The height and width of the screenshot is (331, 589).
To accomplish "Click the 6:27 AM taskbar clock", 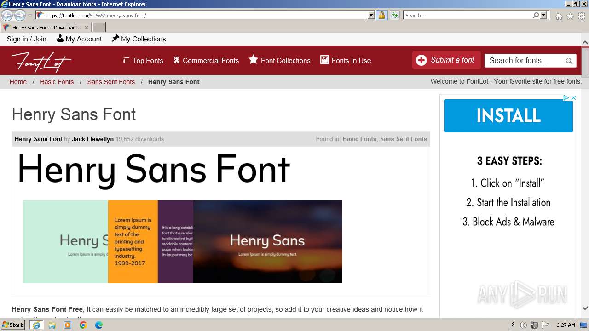I will (566, 325).
